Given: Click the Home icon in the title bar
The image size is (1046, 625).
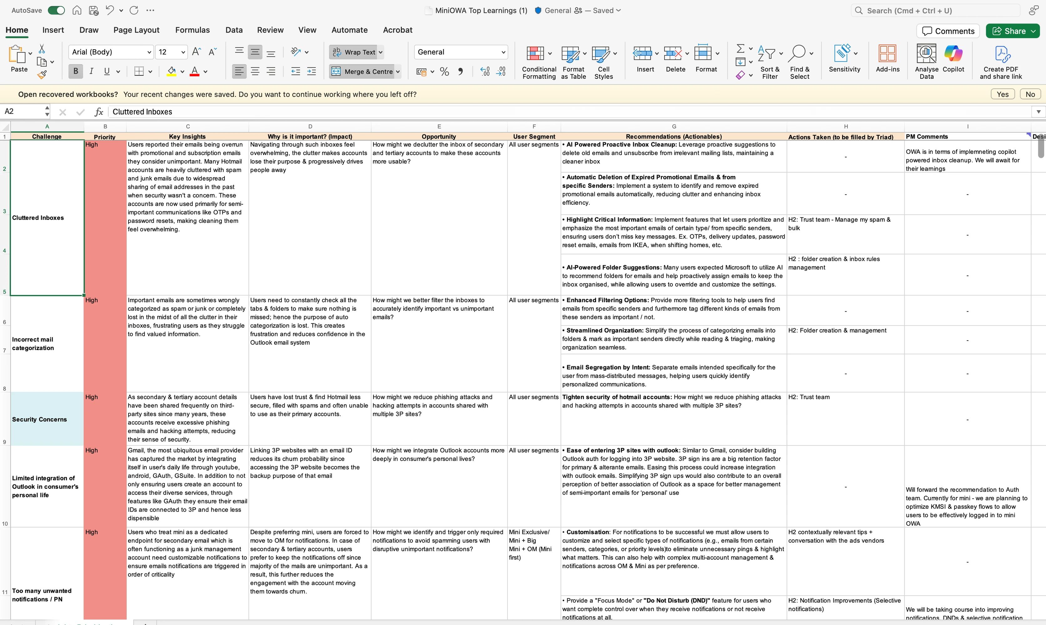Looking at the screenshot, I should coord(77,11).
